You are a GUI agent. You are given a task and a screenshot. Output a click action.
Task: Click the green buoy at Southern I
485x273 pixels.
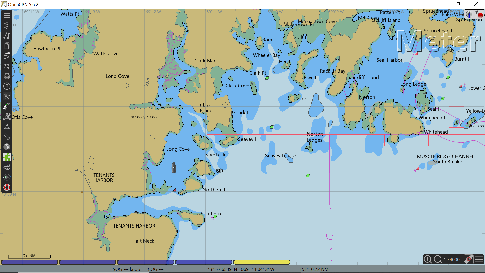[x=215, y=217]
